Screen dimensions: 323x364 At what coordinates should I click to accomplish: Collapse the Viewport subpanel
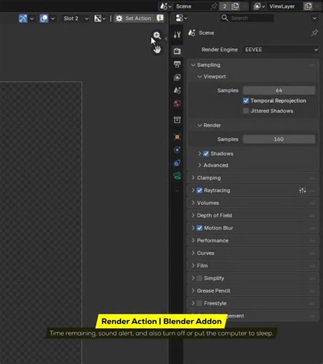(x=199, y=76)
